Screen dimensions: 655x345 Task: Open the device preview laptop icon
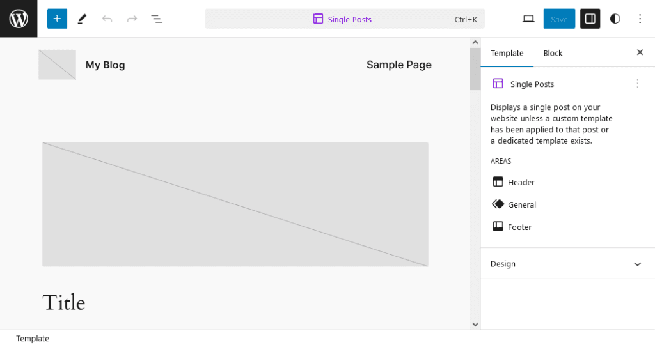(x=528, y=19)
